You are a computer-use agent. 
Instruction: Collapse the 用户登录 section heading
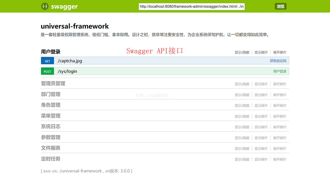[x=51, y=52]
